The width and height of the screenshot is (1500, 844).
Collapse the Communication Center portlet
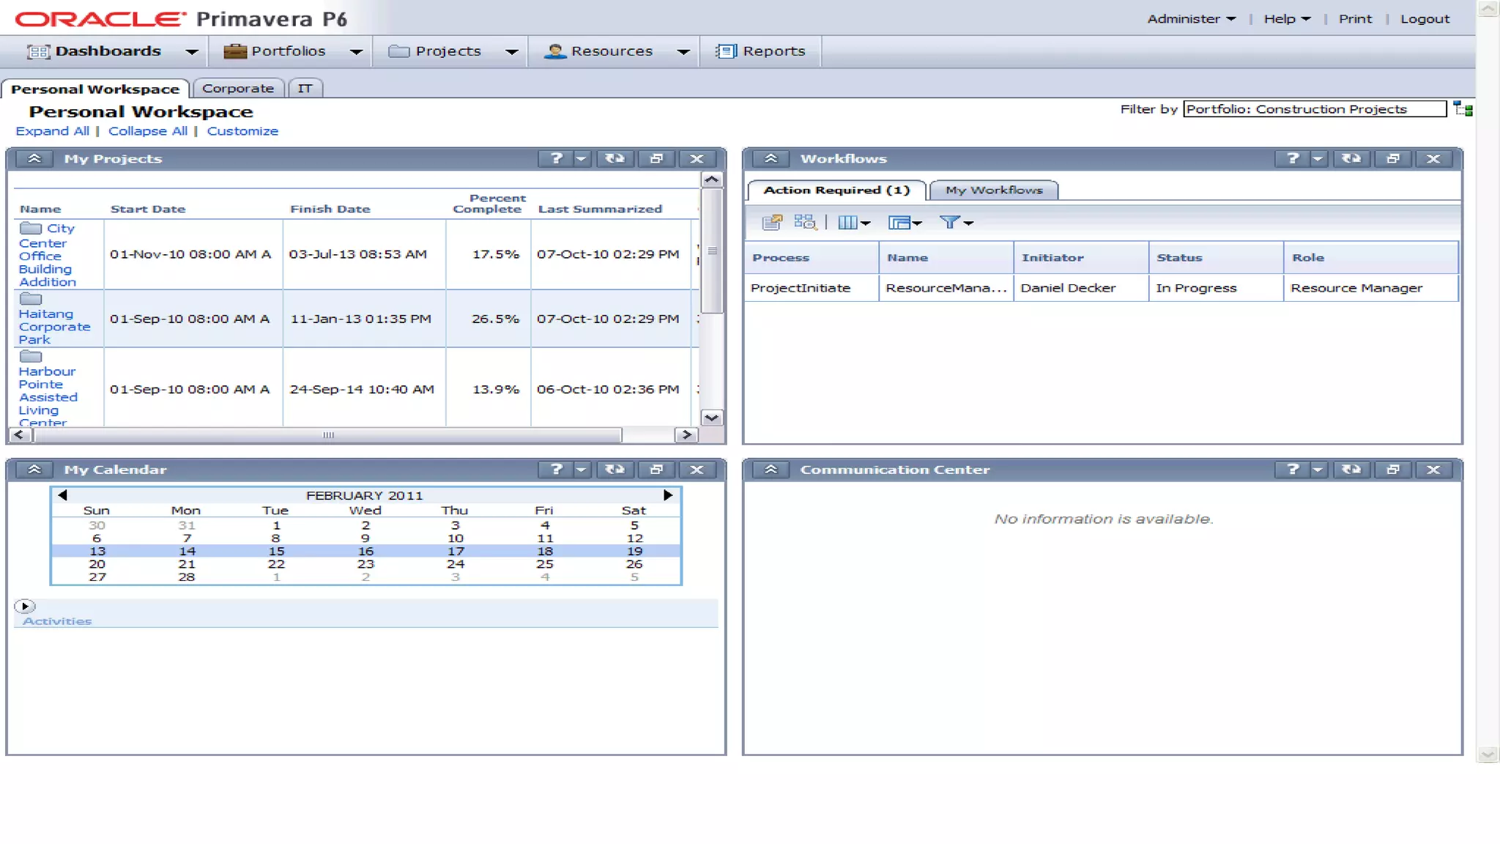point(771,470)
